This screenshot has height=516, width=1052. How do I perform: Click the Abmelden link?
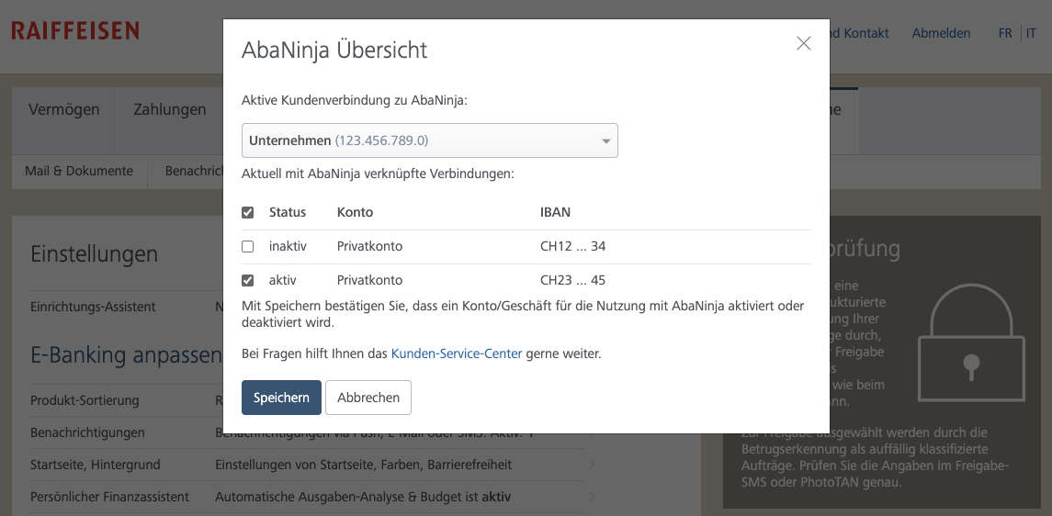tap(941, 33)
